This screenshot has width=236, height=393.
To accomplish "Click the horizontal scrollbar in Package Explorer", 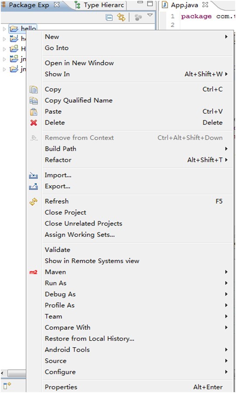I will [x=14, y=373].
